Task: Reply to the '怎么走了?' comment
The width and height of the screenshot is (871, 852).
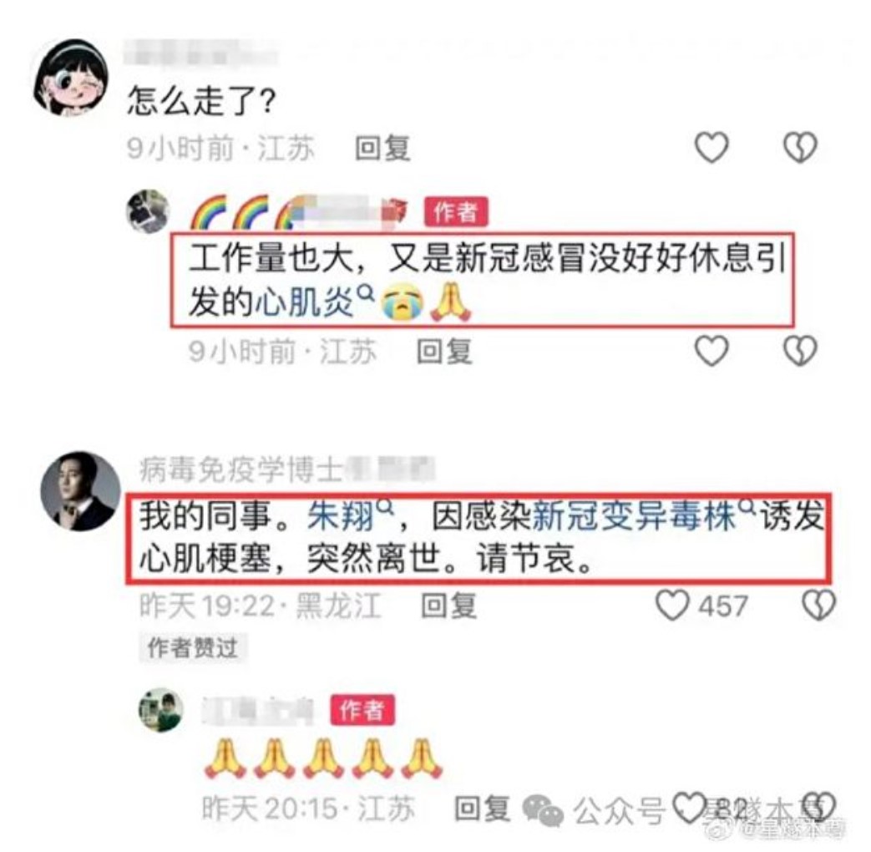Action: tap(382, 148)
